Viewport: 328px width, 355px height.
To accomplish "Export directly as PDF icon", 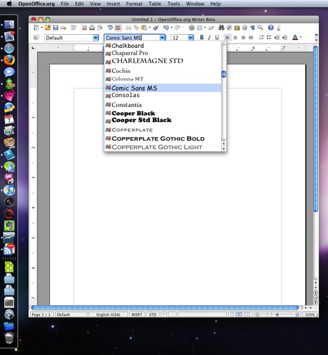I will tap(84, 28).
